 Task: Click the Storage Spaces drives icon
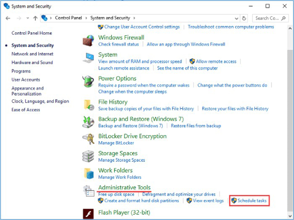pyautogui.click(x=89, y=156)
